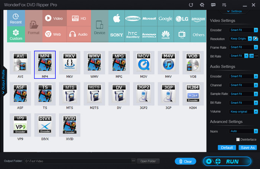
Task: Enable the Deinterlace checkbox
Action: tap(238, 140)
